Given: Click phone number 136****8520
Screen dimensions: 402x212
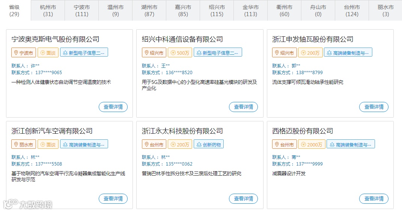Looking at the screenshot, I should [179, 73].
